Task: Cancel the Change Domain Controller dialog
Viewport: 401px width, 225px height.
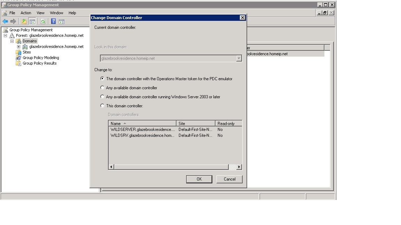Action: pos(229,179)
